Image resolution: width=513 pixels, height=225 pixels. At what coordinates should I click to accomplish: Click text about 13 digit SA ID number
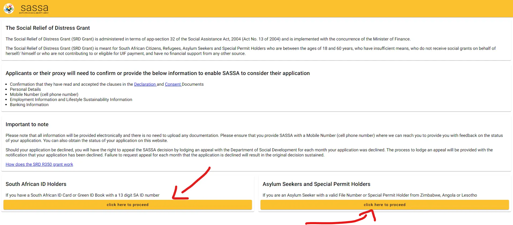click(82, 195)
